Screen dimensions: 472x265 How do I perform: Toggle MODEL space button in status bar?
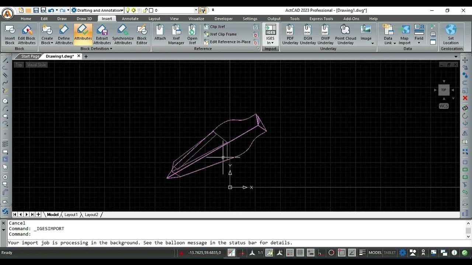coord(375,252)
